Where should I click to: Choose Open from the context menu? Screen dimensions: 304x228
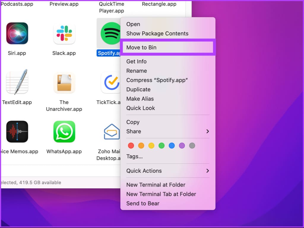tap(168, 24)
